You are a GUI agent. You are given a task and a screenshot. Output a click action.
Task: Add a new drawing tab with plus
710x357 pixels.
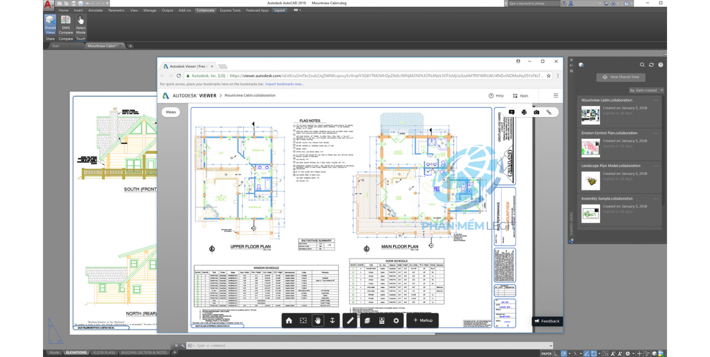click(131, 46)
